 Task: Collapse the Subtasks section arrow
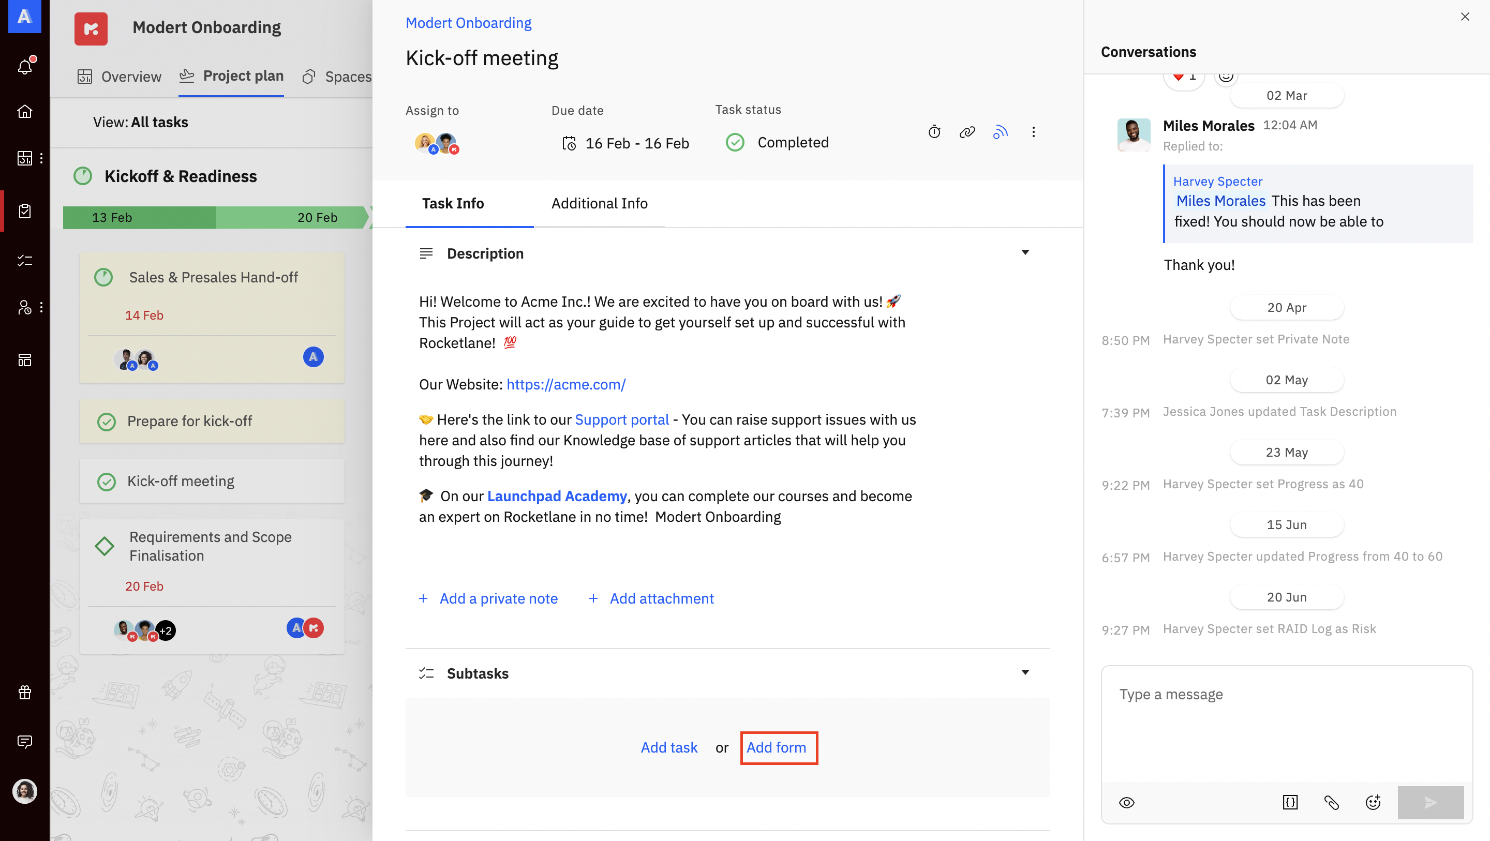point(1025,672)
